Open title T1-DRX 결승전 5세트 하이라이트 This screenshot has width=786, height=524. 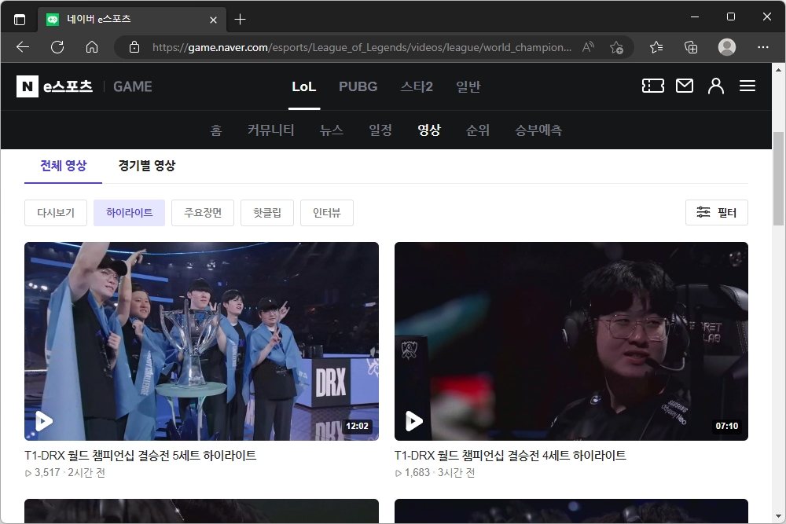pyautogui.click(x=141, y=456)
